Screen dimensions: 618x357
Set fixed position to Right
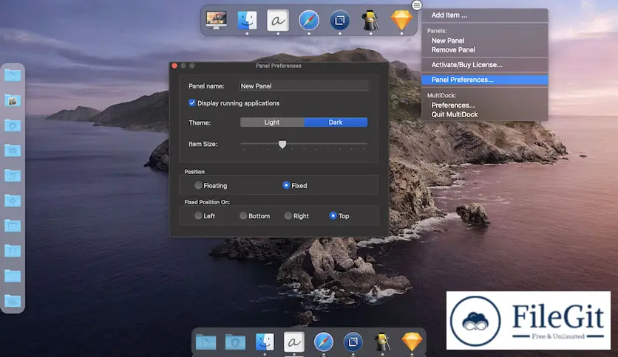click(288, 216)
